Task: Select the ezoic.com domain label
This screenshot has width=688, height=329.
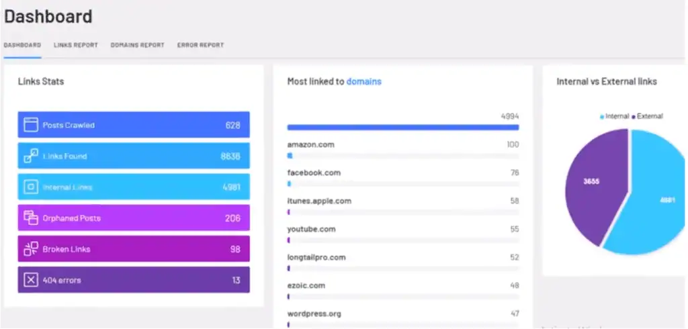Action: (306, 285)
